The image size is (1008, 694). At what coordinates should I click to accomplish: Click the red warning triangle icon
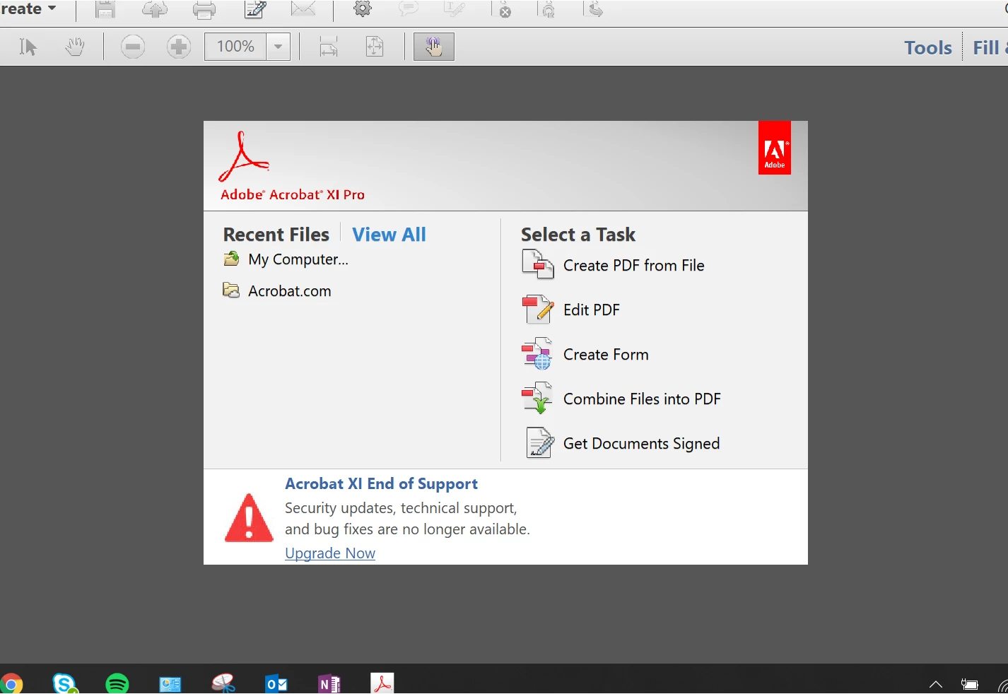pyautogui.click(x=249, y=518)
